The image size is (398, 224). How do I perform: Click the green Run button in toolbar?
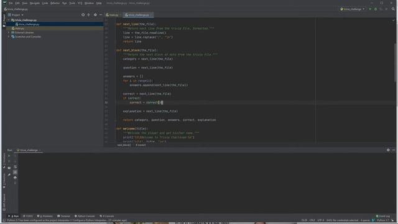point(370,9)
